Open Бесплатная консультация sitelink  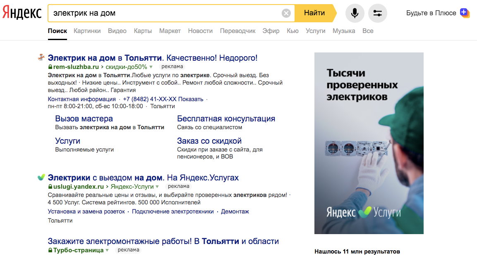click(226, 119)
